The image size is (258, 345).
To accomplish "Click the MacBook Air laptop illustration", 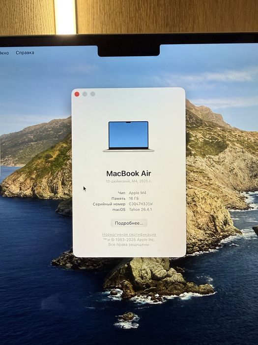I will pos(129,137).
